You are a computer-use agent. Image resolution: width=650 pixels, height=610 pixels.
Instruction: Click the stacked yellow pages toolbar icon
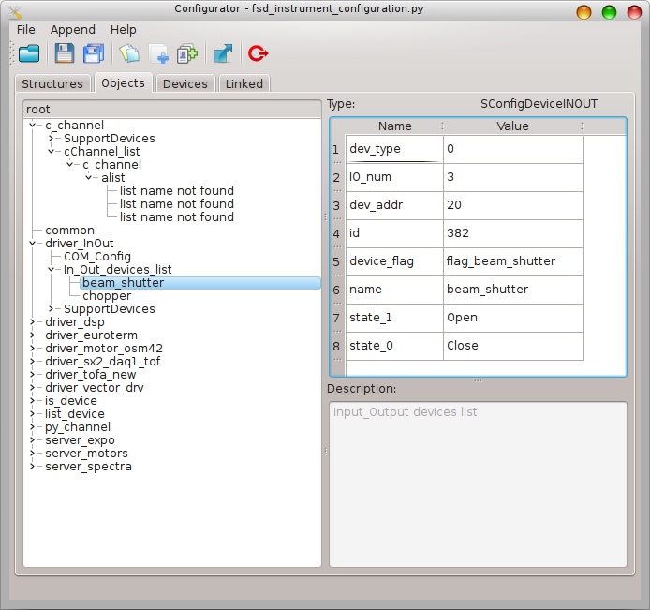(x=128, y=53)
